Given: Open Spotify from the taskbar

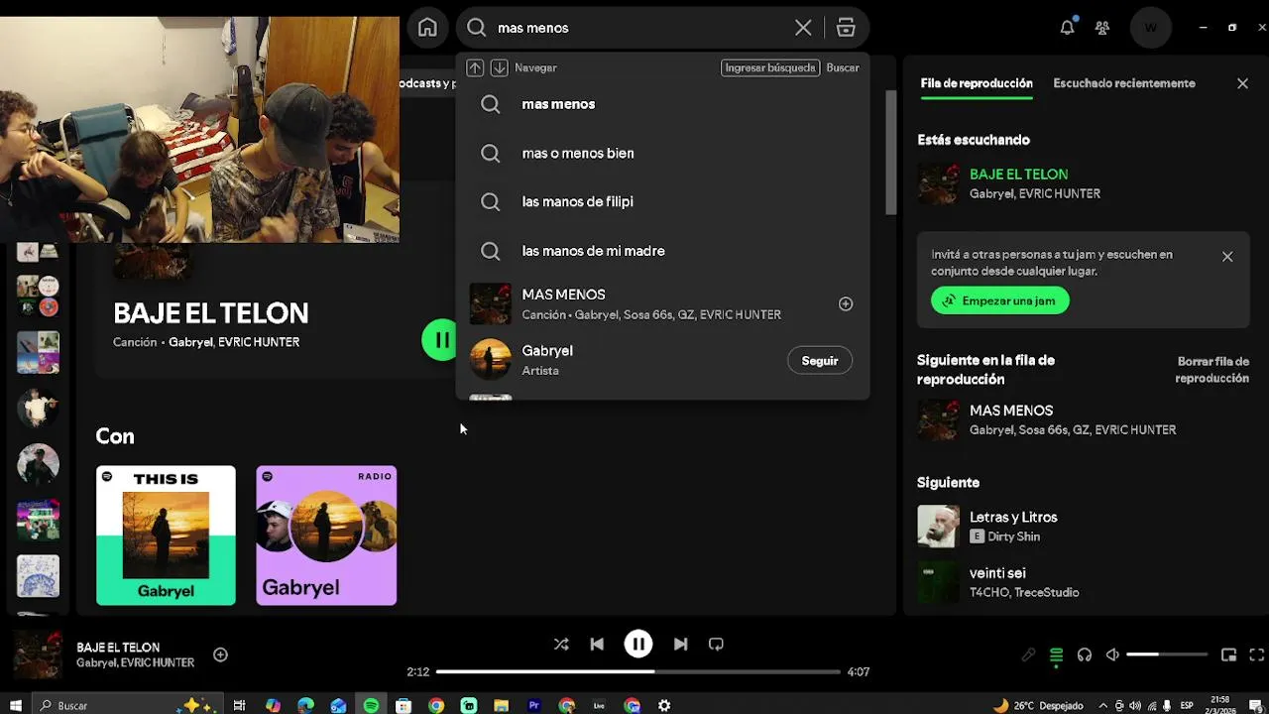Looking at the screenshot, I should (x=371, y=705).
